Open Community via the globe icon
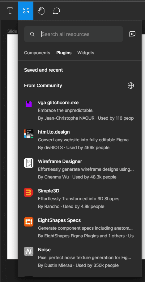145x282 pixels. (131, 86)
